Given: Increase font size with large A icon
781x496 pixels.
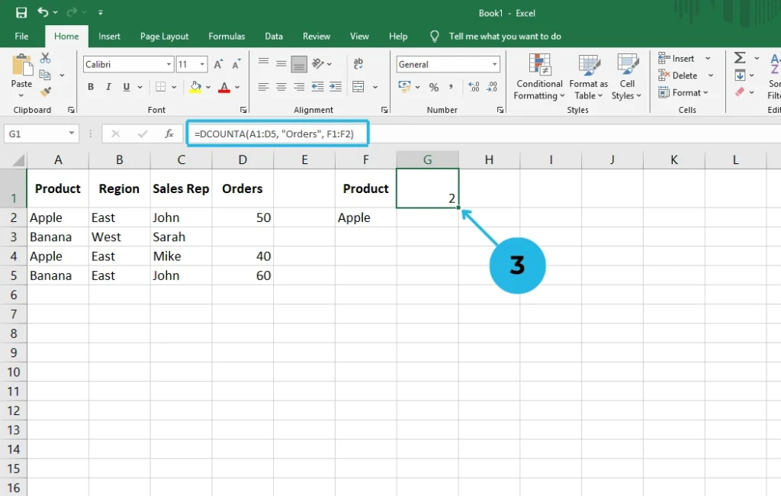Looking at the screenshot, I should [x=218, y=64].
